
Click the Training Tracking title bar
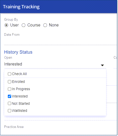[58, 7]
